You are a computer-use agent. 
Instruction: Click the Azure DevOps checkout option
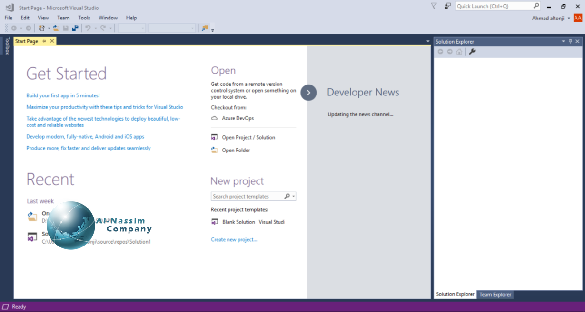coord(232,118)
